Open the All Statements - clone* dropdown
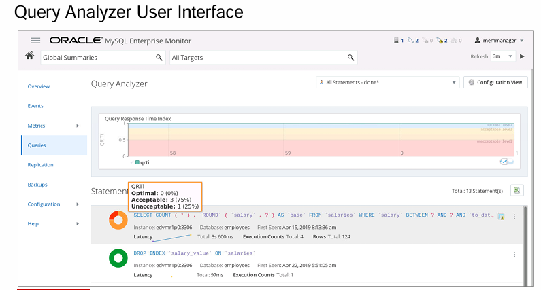This screenshot has width=541, height=290. 388,82
